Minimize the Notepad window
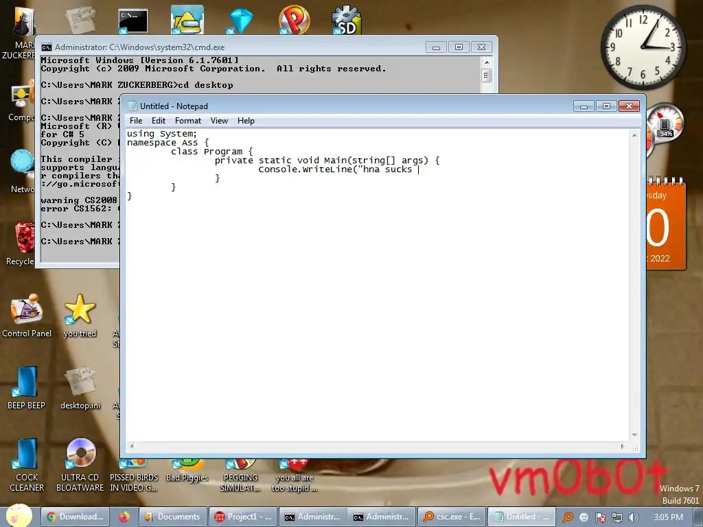The image size is (703, 527). tap(584, 106)
